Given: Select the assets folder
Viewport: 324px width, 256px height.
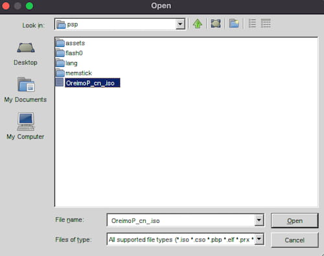Looking at the screenshot, I should click(70, 43).
